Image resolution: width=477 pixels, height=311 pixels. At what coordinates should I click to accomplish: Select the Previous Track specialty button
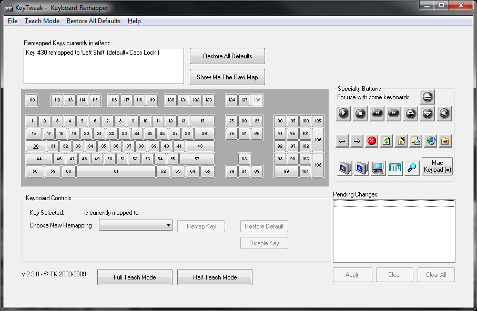pos(377,113)
